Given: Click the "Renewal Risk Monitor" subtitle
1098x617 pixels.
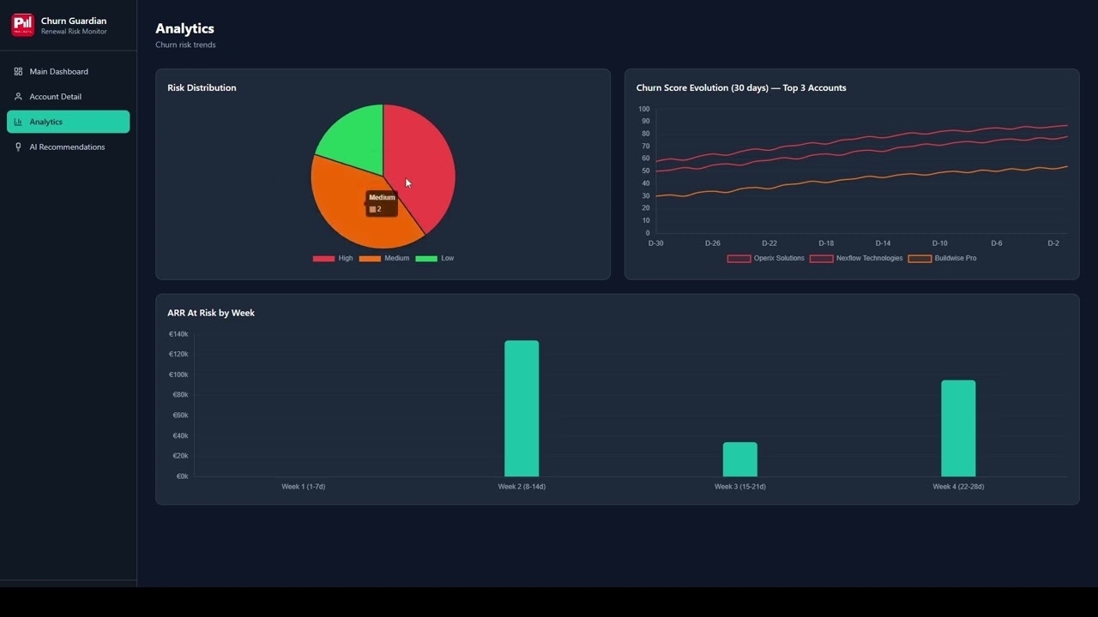Looking at the screenshot, I should pos(74,32).
